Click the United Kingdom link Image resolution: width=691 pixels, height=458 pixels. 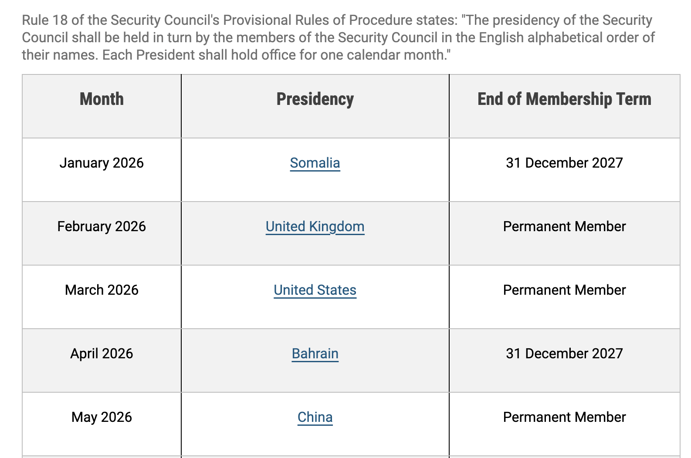tap(315, 226)
